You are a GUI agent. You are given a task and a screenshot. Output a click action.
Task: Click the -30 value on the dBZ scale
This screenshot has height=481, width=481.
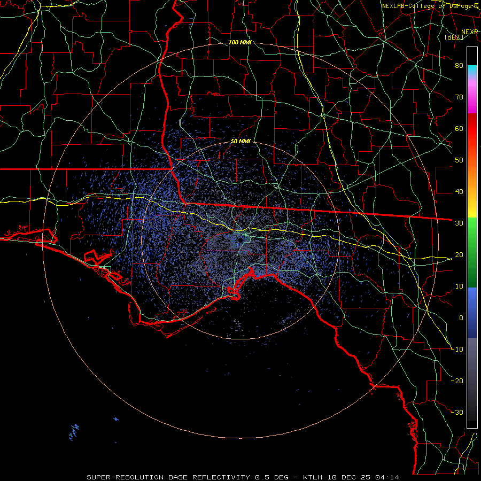click(457, 412)
